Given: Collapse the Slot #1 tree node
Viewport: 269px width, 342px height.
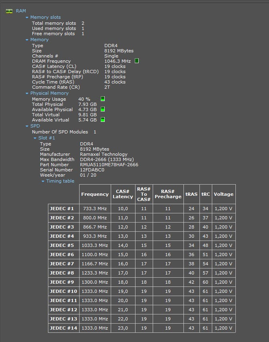Looking at the screenshot, I should (35, 138).
